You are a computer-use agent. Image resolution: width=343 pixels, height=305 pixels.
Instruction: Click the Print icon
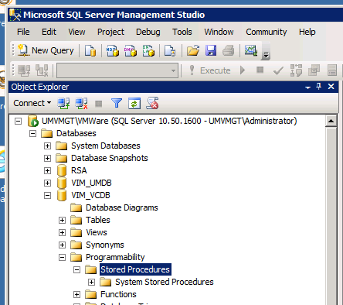click(x=229, y=50)
